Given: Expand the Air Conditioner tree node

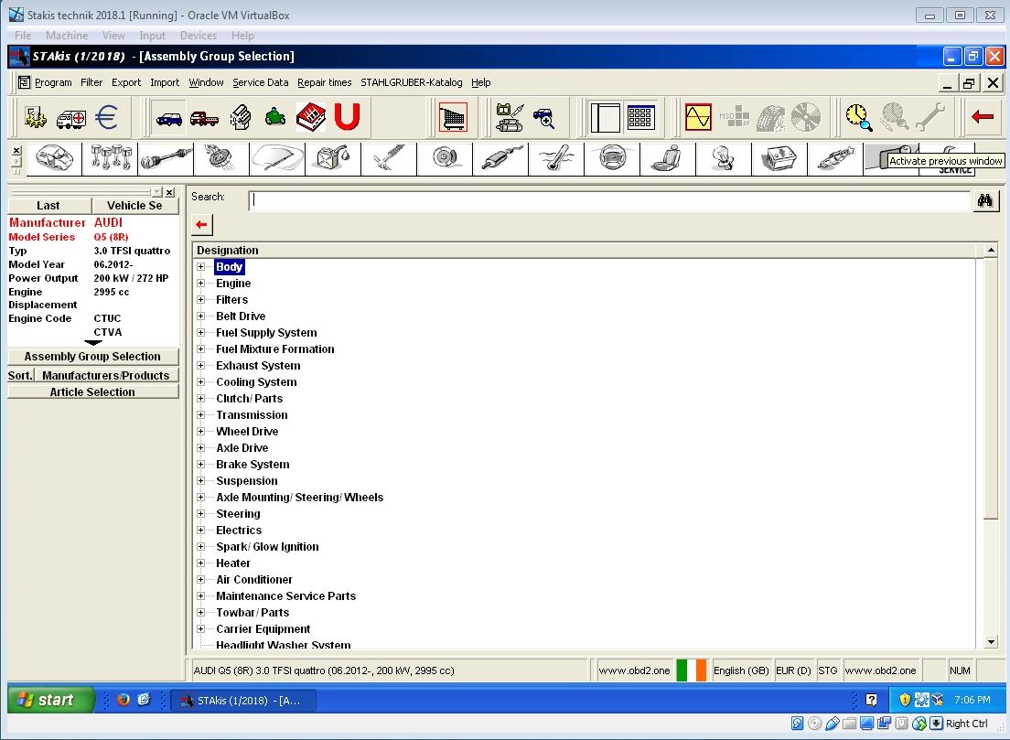Looking at the screenshot, I should pyautogui.click(x=201, y=580).
